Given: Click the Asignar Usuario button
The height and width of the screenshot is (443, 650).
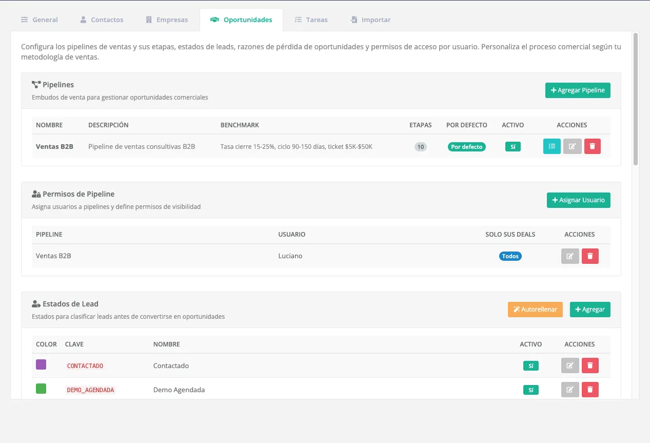Looking at the screenshot, I should [579, 200].
